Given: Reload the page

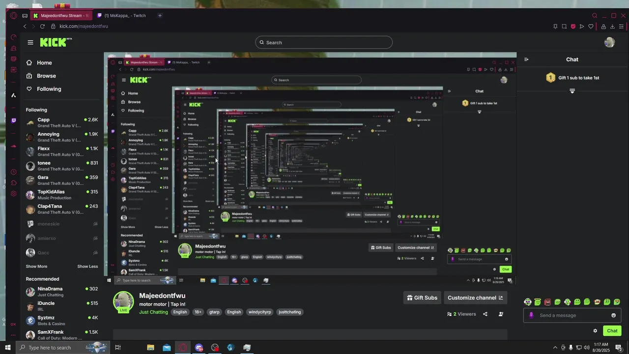Looking at the screenshot, I should pyautogui.click(x=42, y=27).
